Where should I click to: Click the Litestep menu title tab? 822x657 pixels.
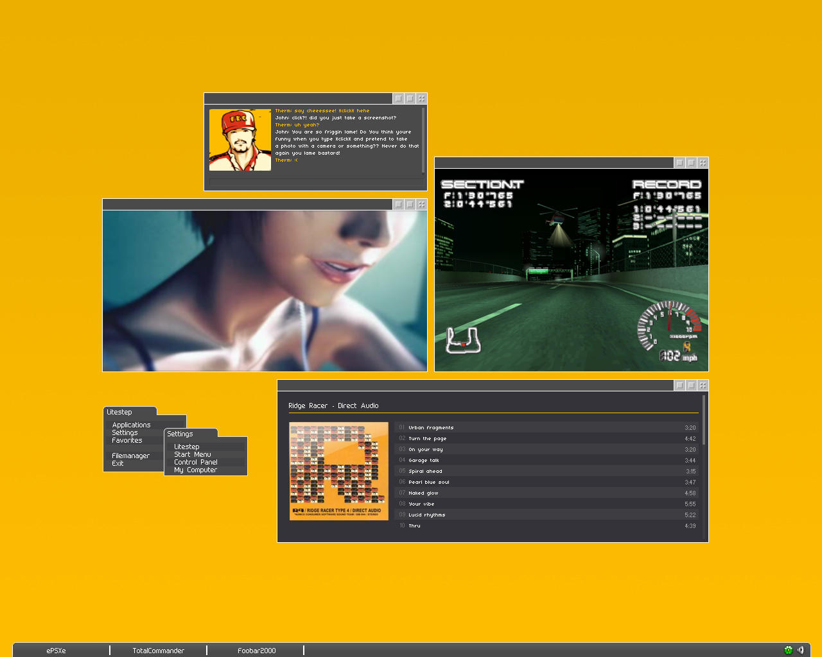(x=130, y=412)
